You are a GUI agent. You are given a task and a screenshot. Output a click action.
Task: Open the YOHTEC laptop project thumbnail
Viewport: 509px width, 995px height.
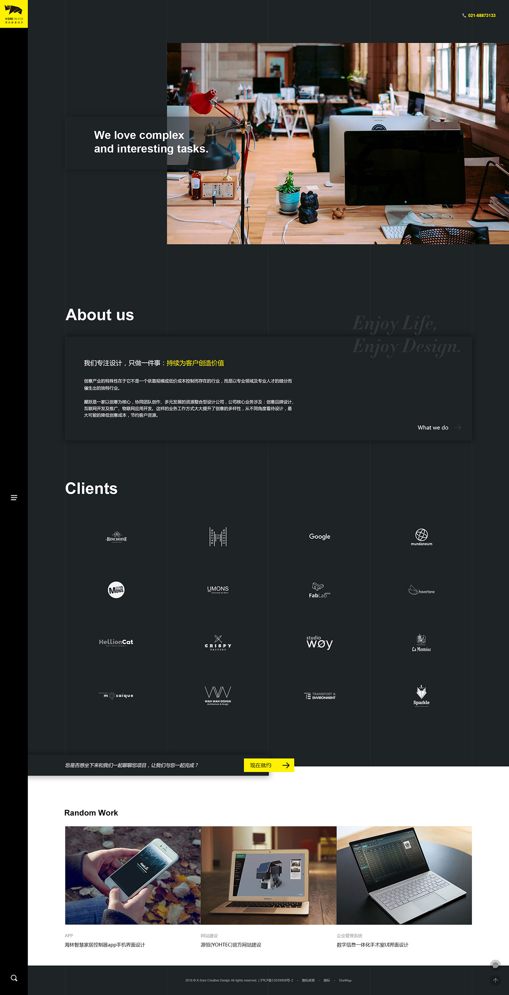(x=268, y=875)
